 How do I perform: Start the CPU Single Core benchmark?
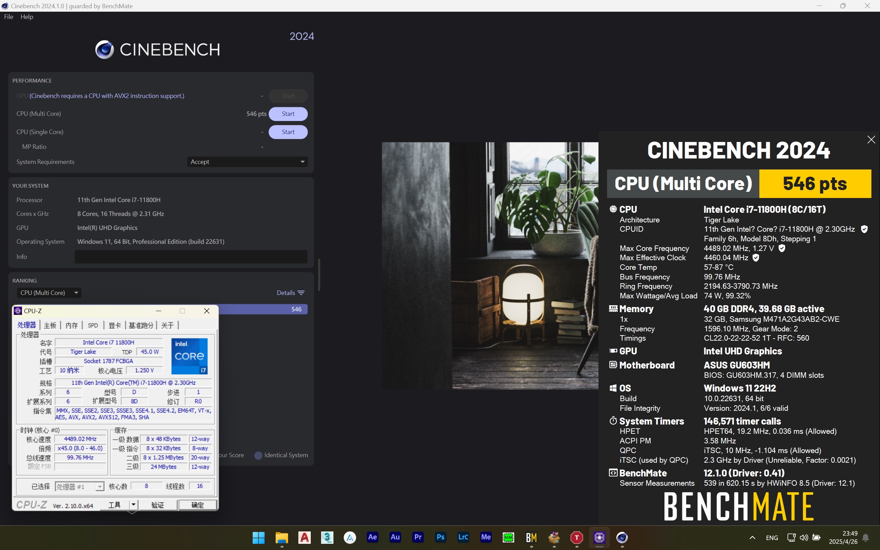click(x=288, y=132)
